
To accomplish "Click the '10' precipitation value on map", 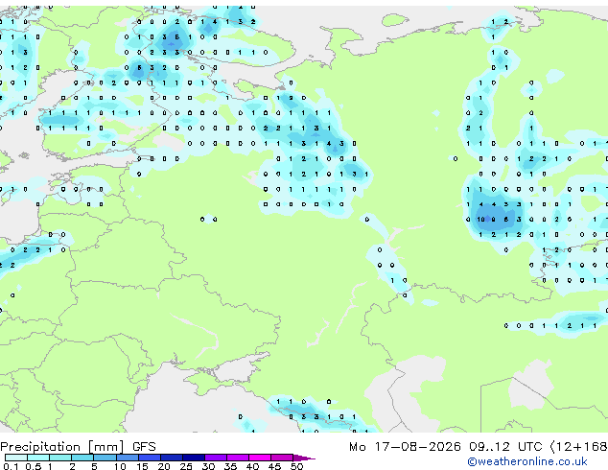I will [x=480, y=220].
